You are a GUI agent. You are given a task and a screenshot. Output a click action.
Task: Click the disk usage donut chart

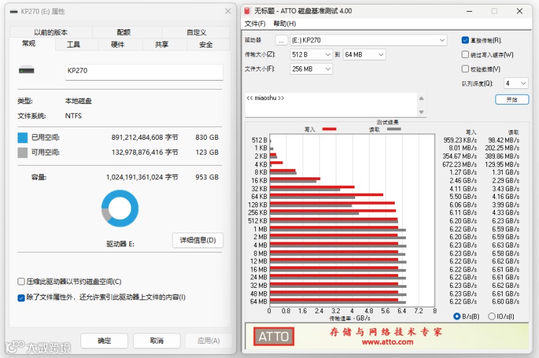(x=120, y=209)
